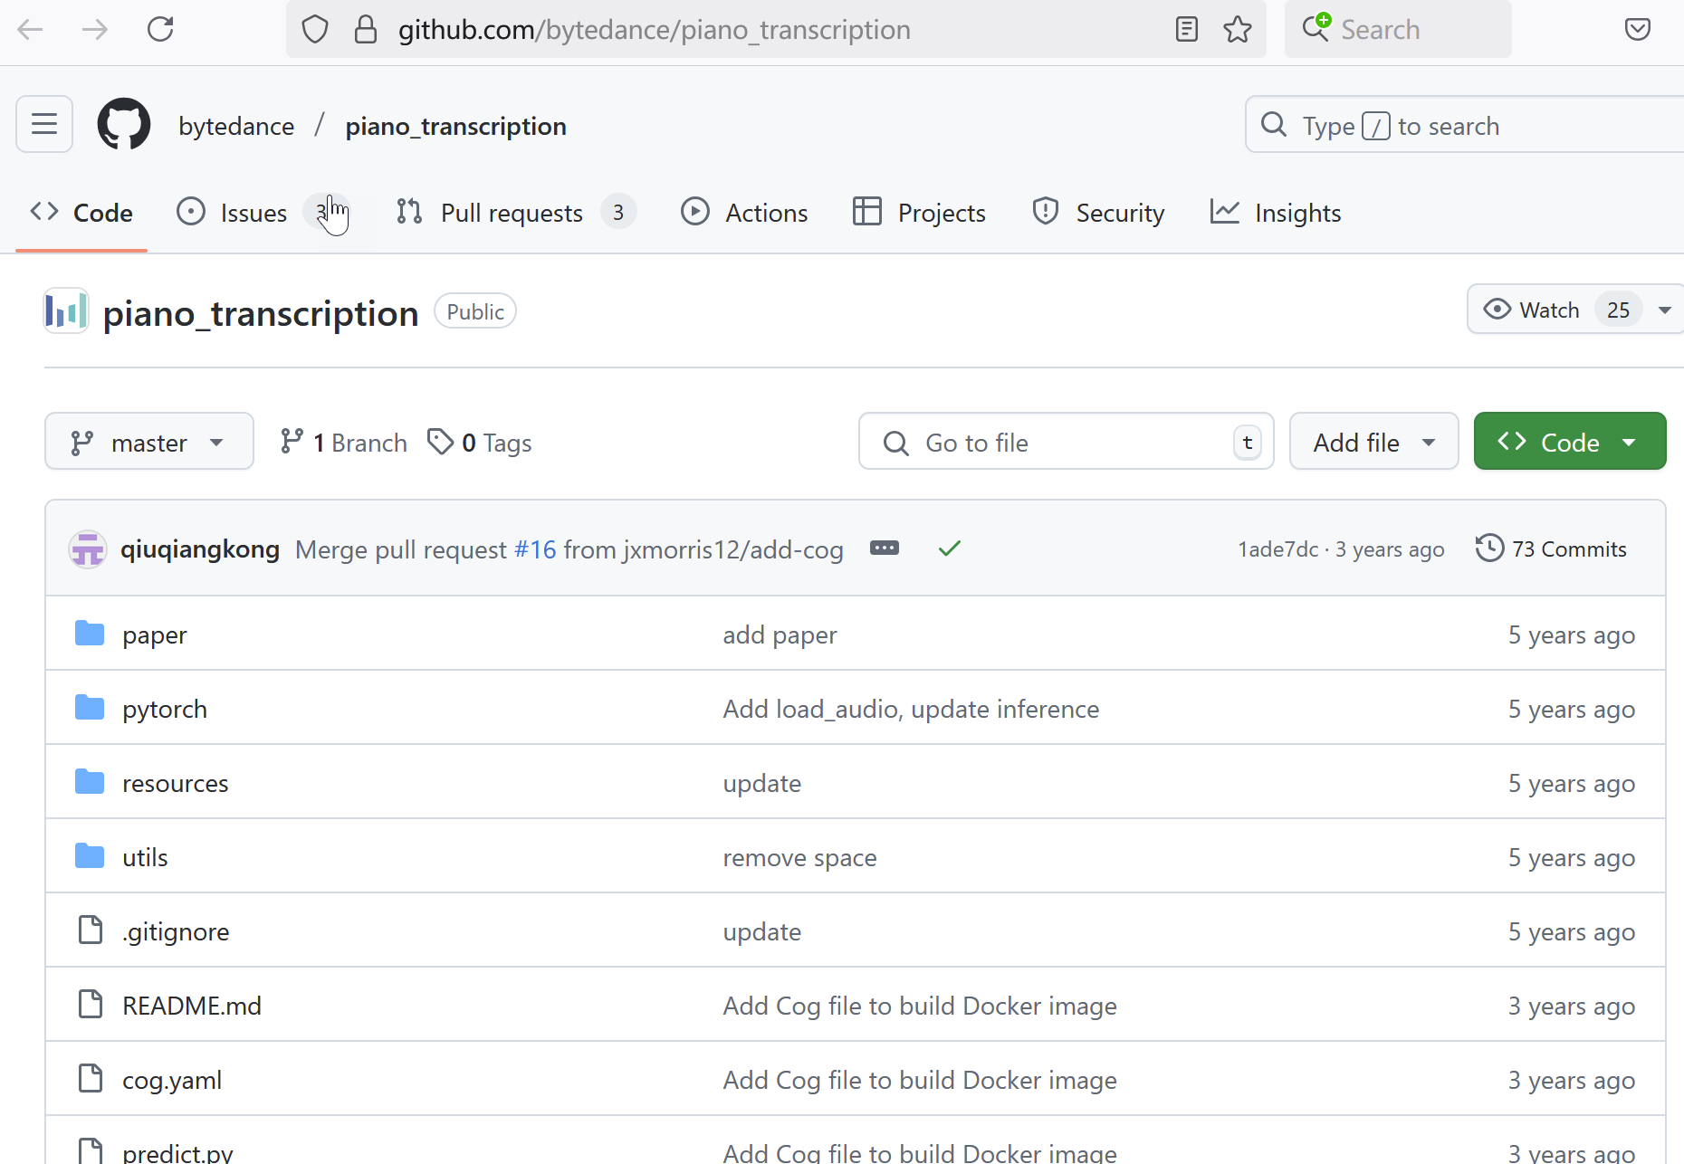Open the cog.yaml file

point(172,1080)
